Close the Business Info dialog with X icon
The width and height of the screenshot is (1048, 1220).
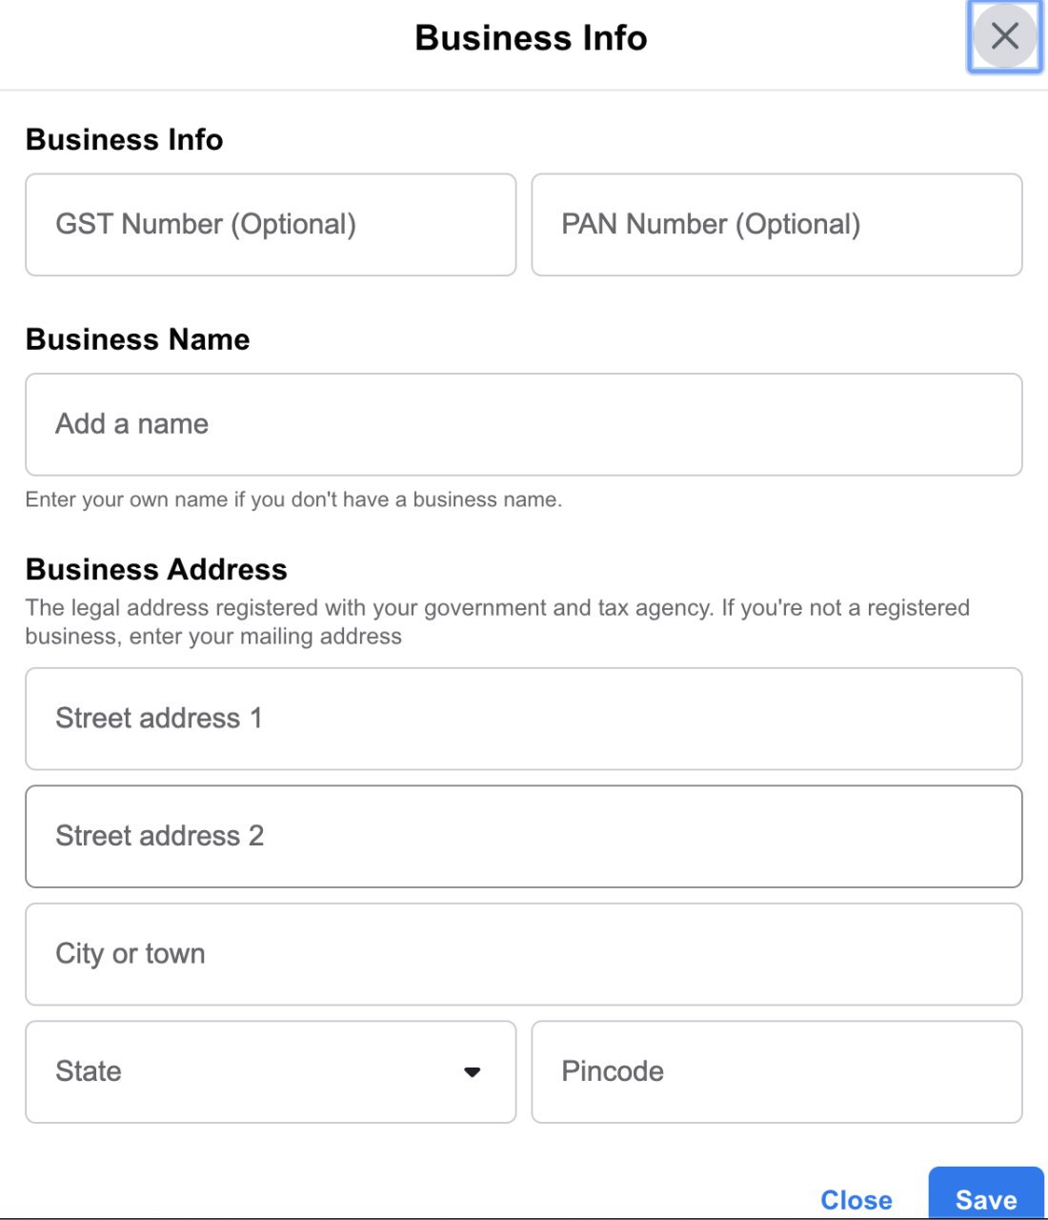1004,36
